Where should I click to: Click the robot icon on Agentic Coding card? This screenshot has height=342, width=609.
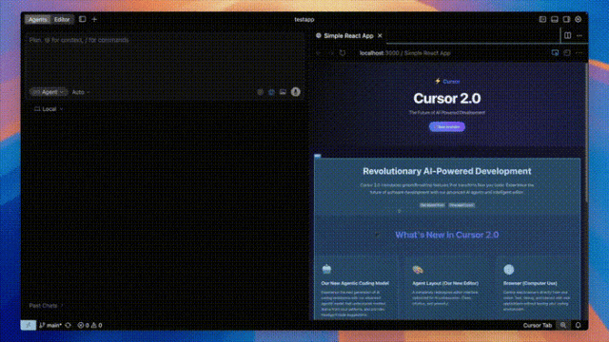tap(326, 269)
